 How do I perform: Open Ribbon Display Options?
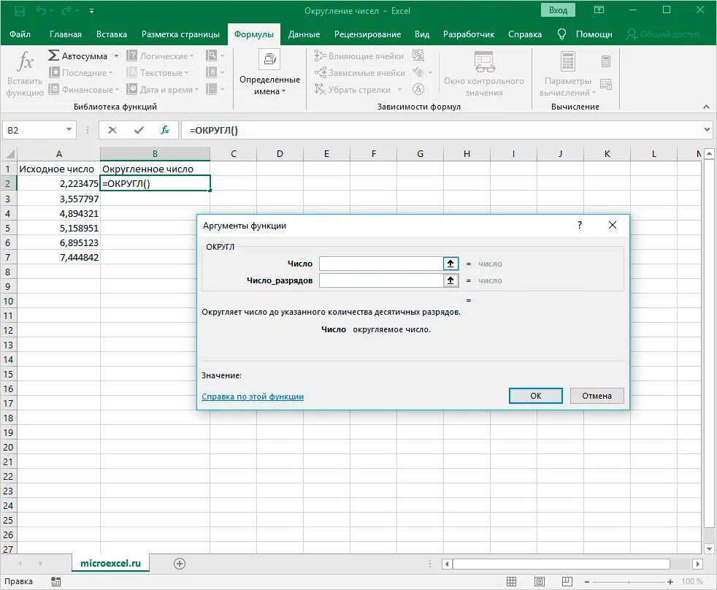(x=599, y=10)
